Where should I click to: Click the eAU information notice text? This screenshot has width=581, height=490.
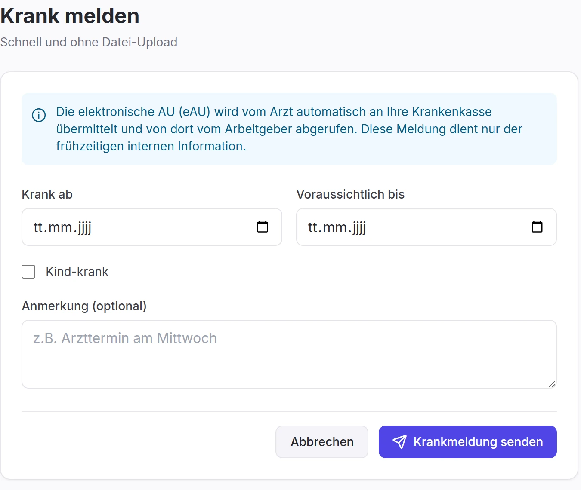point(289,129)
